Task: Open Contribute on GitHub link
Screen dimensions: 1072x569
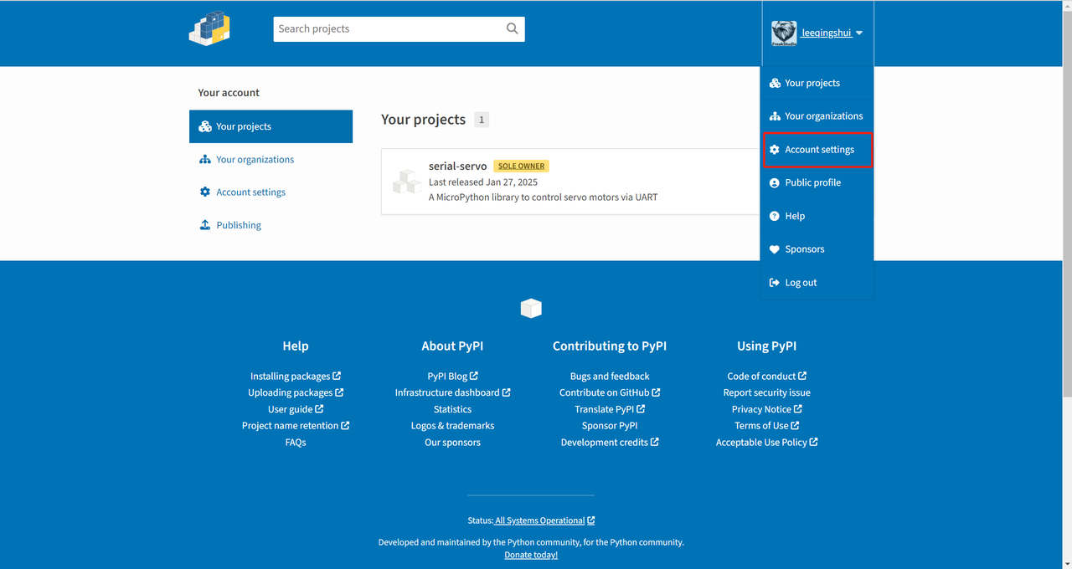Action: coord(610,392)
